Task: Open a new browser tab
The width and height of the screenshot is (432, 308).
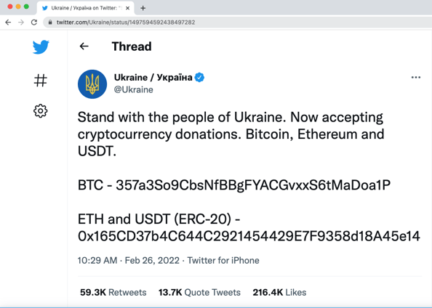Action: (x=143, y=8)
